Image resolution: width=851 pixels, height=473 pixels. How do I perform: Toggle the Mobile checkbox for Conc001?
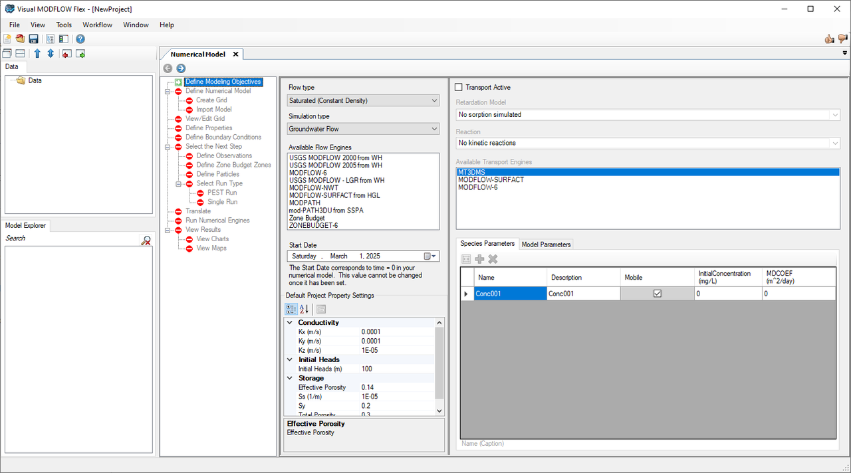pyautogui.click(x=658, y=293)
